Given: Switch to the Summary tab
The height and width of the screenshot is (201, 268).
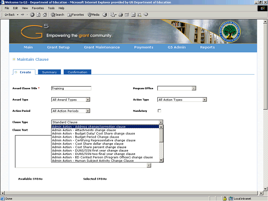Looking at the screenshot, I should pyautogui.click(x=49, y=72).
